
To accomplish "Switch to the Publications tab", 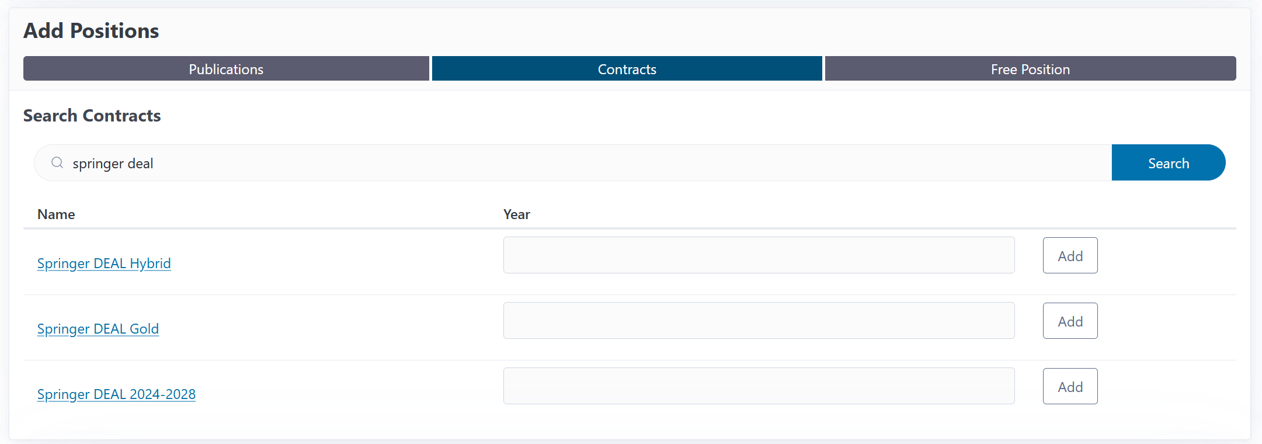I will tap(226, 69).
